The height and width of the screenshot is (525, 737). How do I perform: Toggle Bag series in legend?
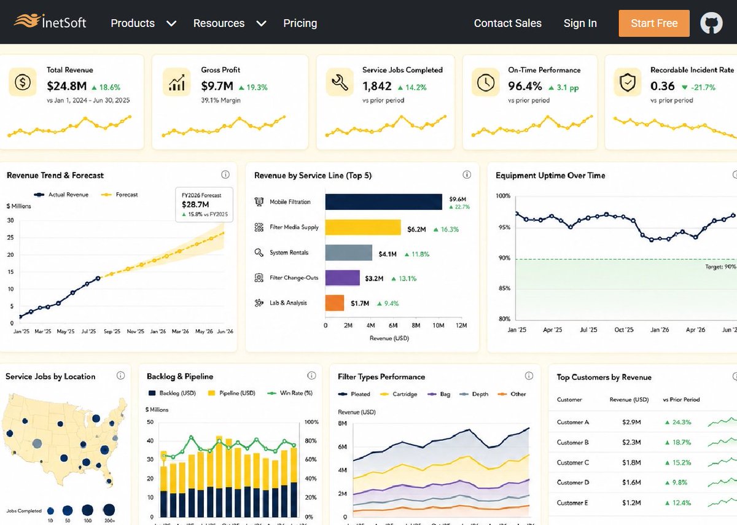[439, 394]
